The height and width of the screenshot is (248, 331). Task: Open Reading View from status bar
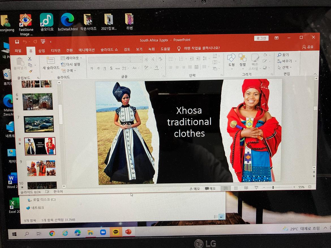tap(246, 188)
